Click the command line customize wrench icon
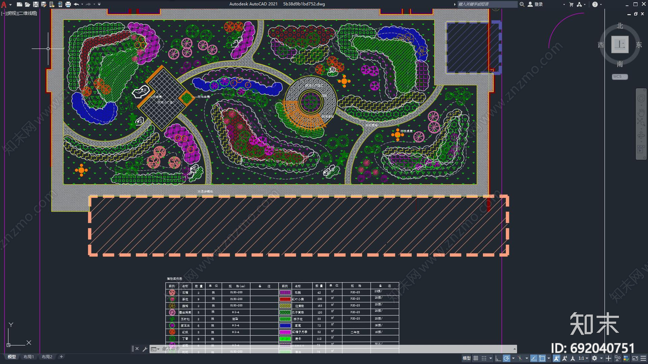Image resolution: width=648 pixels, height=364 pixels. pos(145,349)
